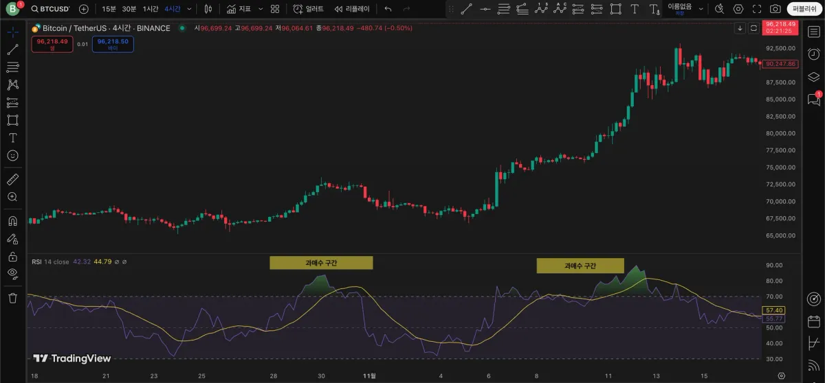Open the object tree layers panel

814,76
